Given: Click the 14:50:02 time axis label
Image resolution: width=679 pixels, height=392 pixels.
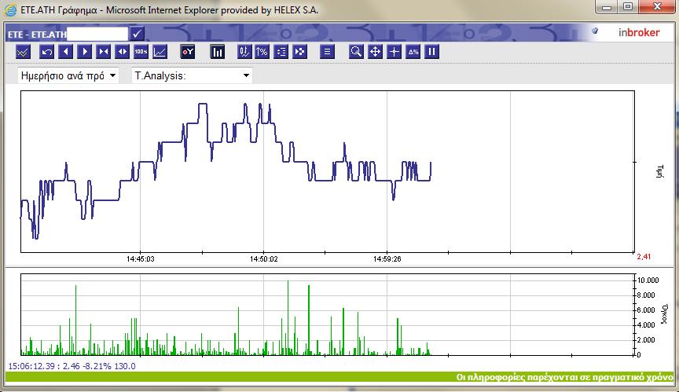Looking at the screenshot, I should point(264,259).
